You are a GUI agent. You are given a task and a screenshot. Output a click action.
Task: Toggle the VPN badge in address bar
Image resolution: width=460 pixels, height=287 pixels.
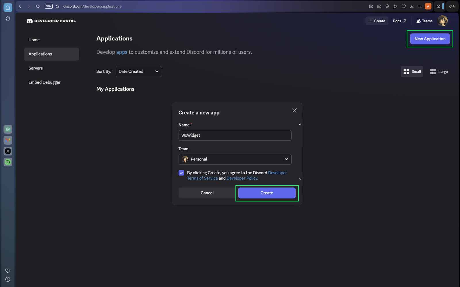(49, 6)
